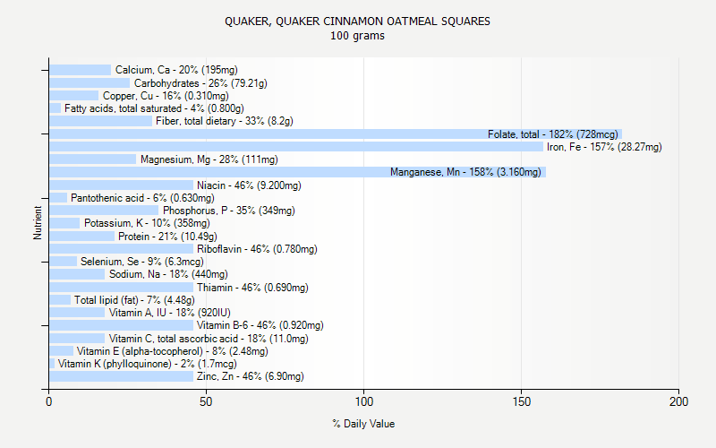Click the Pantothenic acid - 6% label

(142, 198)
